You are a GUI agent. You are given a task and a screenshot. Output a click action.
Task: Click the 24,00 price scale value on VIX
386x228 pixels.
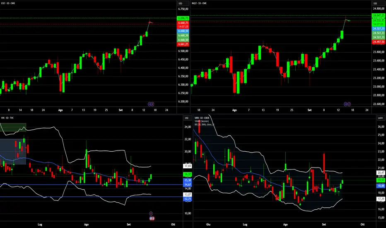(188, 127)
